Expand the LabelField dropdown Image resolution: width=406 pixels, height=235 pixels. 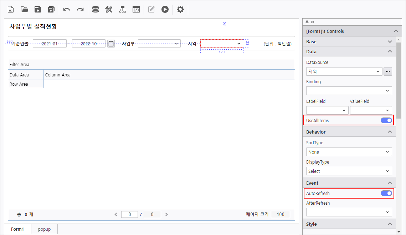[x=327, y=111]
